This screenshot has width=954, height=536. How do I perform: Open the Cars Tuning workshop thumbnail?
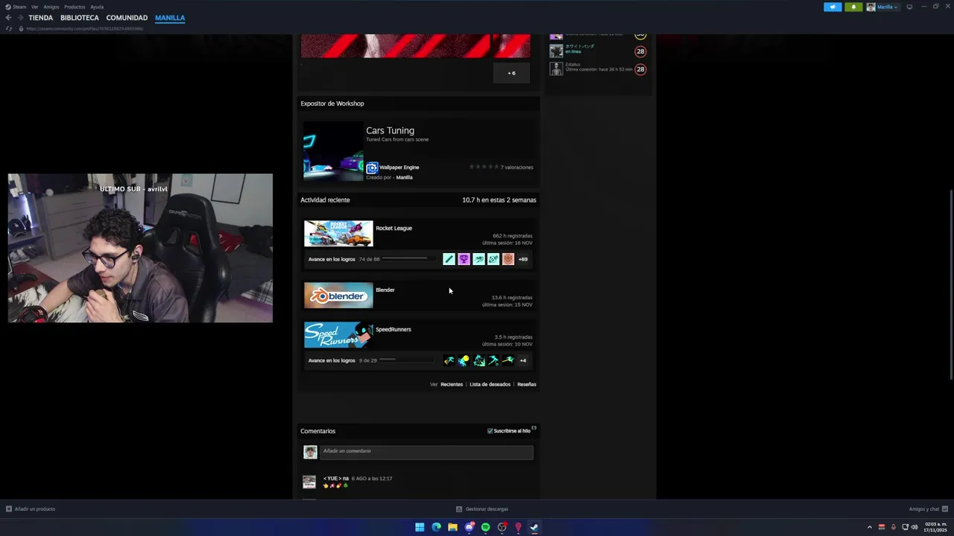pos(333,151)
